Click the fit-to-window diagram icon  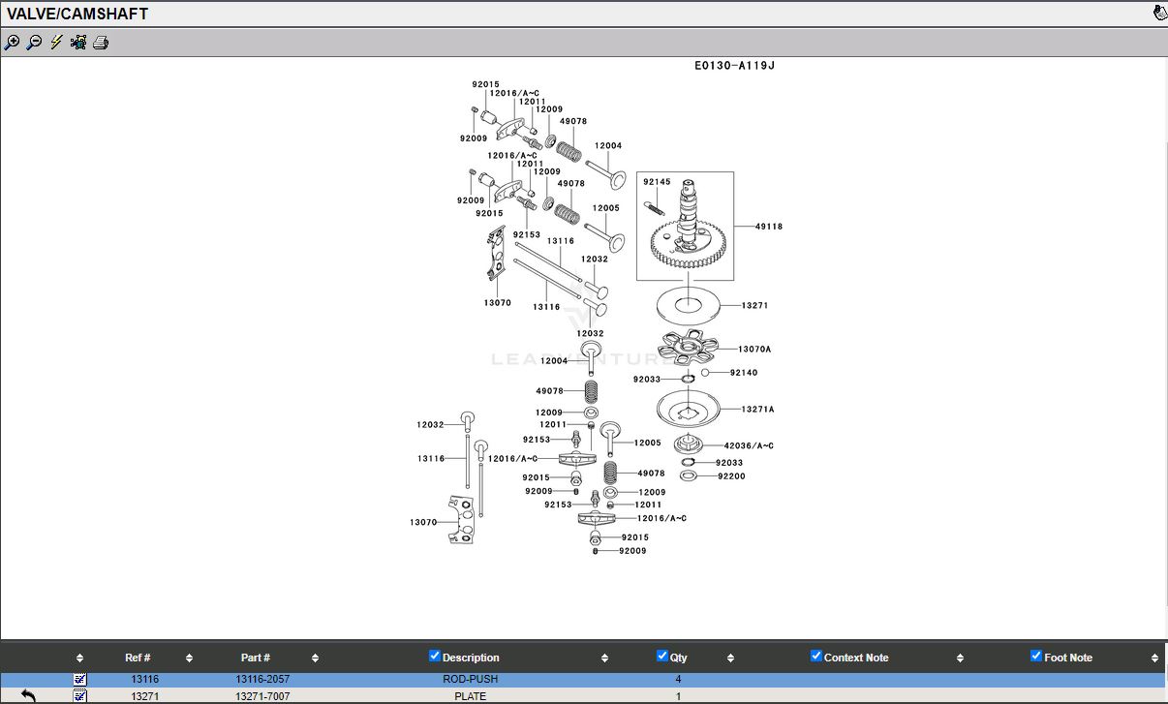tap(78, 43)
